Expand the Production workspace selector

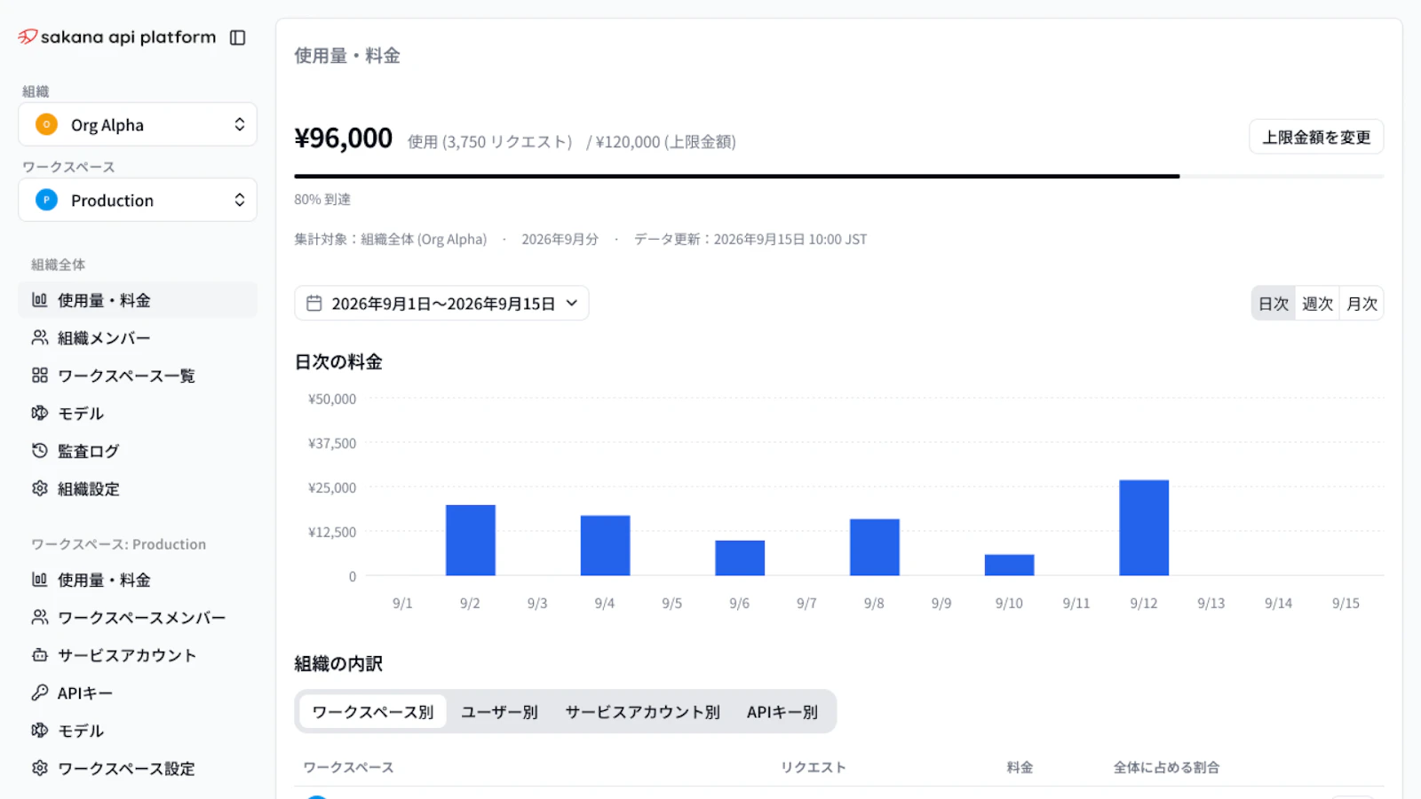click(x=138, y=200)
